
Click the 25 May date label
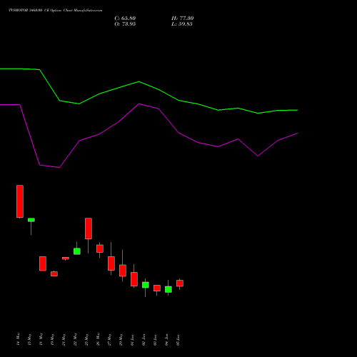87,339
